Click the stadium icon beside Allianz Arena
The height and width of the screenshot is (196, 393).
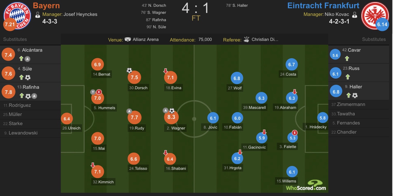click(128, 39)
